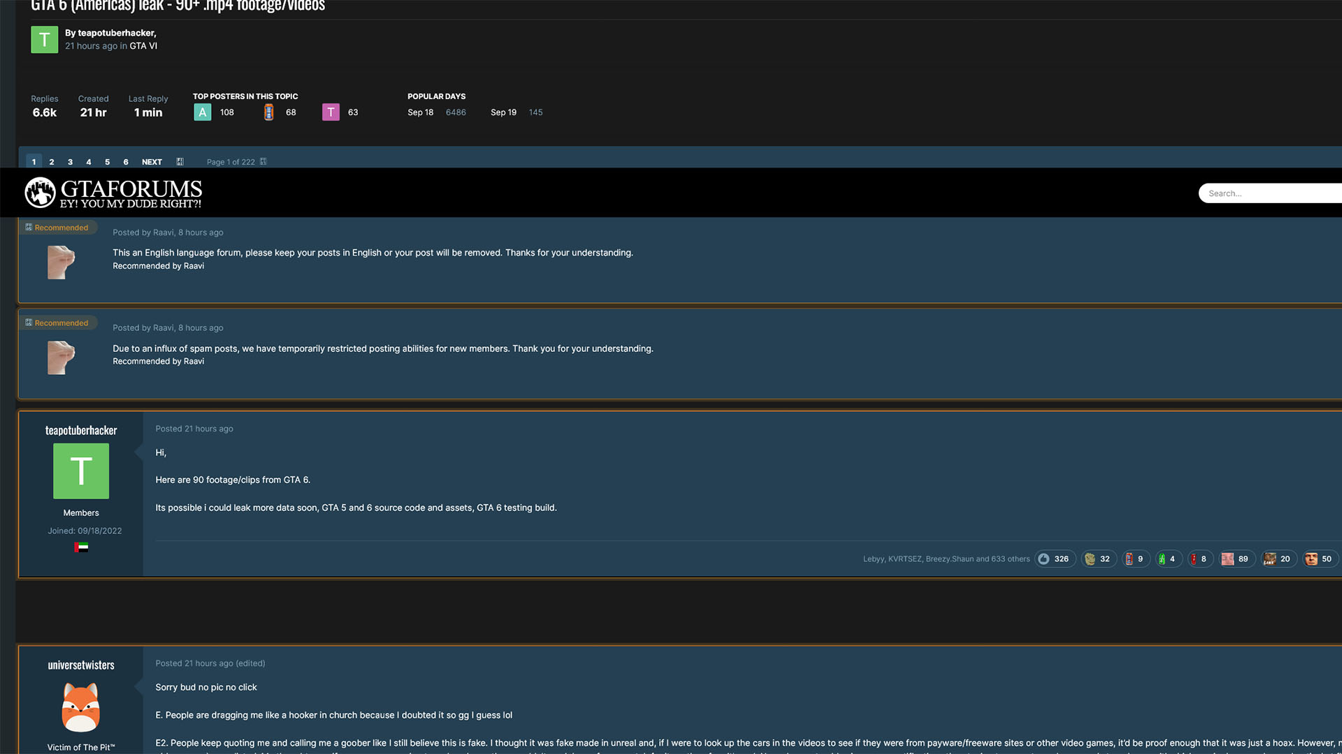Click Sep 19 popular day link
The height and width of the screenshot is (754, 1342).
(x=503, y=112)
